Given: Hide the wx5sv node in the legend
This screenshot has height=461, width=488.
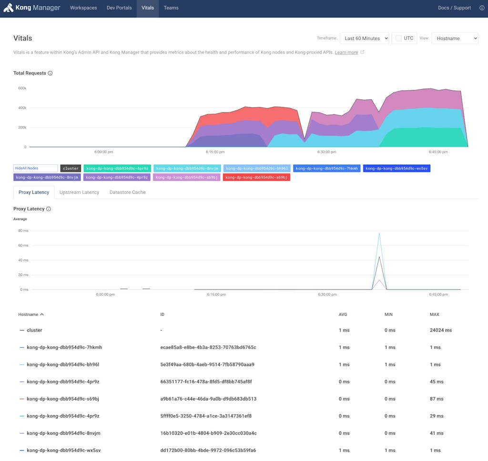Looking at the screenshot, I should pyautogui.click(x=396, y=168).
